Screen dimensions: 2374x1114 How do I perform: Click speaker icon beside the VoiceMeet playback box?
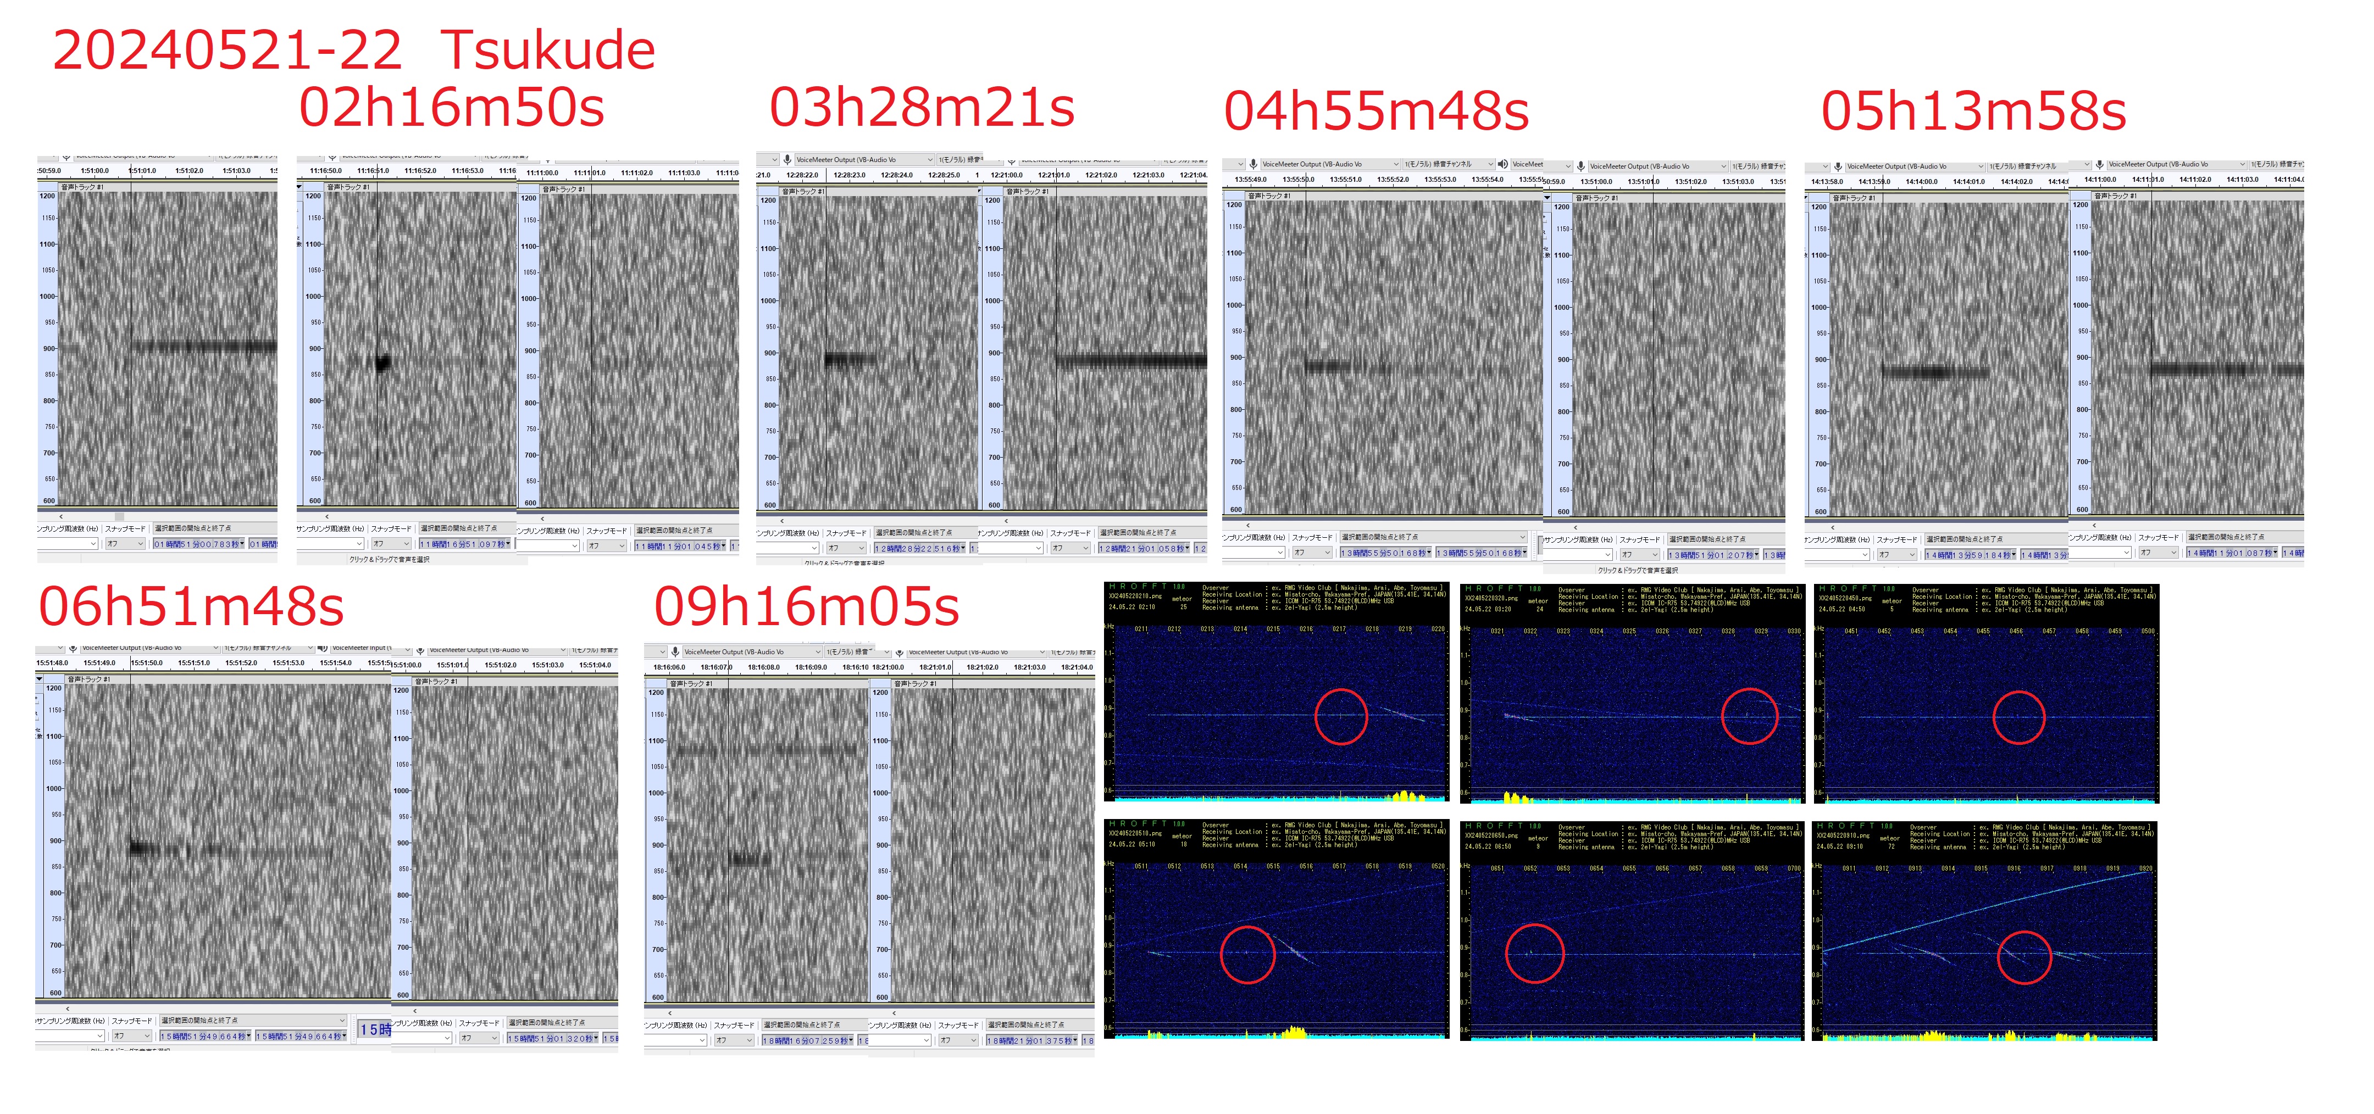point(1502,164)
